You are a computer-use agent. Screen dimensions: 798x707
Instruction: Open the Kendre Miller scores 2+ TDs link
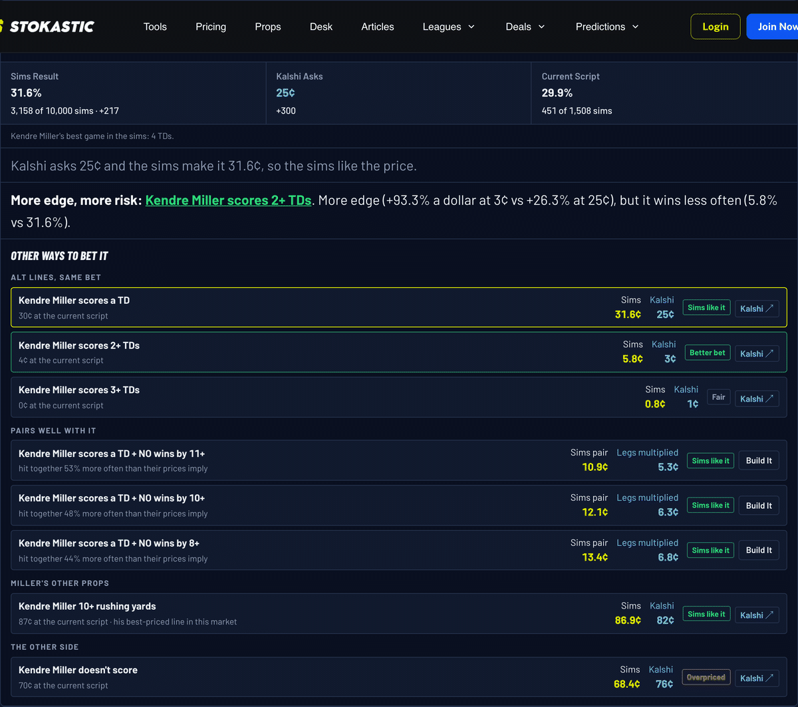click(228, 200)
